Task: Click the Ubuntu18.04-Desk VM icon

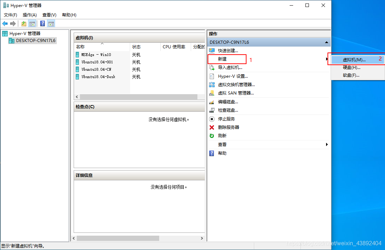Action: pyautogui.click(x=77, y=77)
